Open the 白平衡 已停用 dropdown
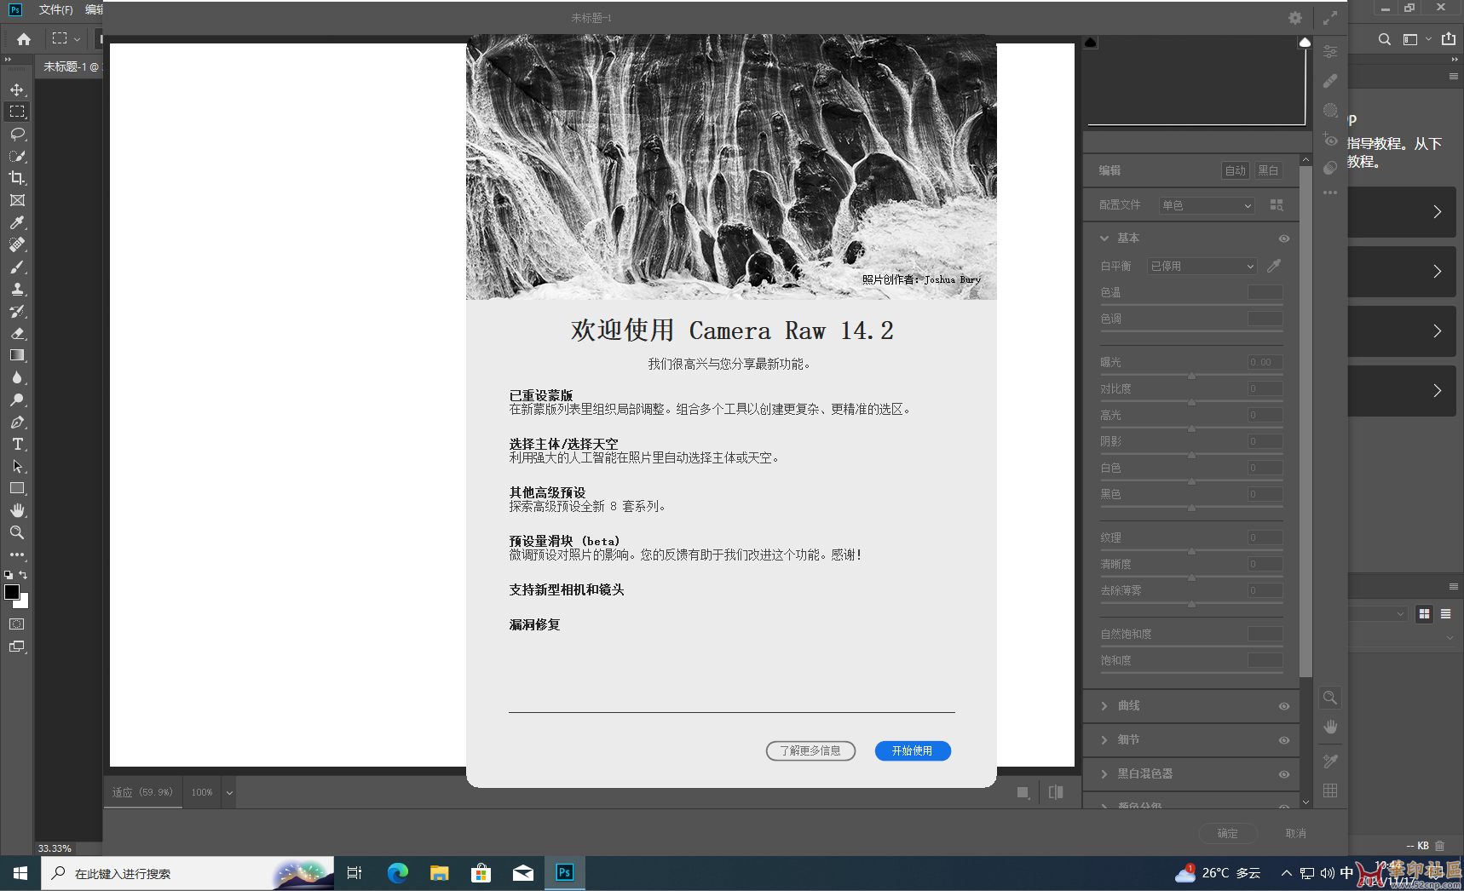Image resolution: width=1464 pixels, height=891 pixels. [x=1202, y=266]
